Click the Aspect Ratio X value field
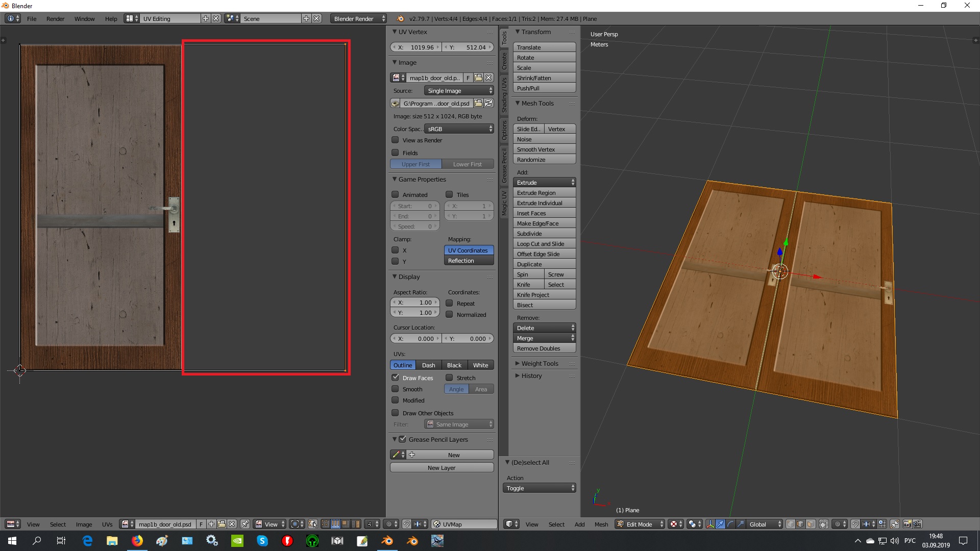This screenshot has height=551, width=980. point(415,303)
